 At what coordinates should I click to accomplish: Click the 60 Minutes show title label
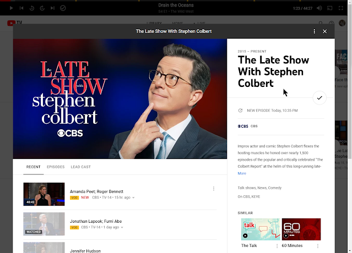(292, 246)
